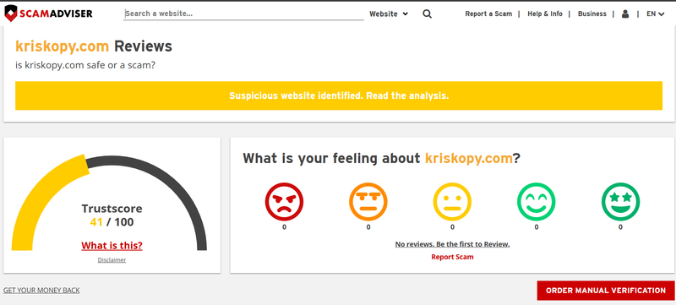Click the red Report Scam link
The image size is (676, 305).
click(x=452, y=257)
